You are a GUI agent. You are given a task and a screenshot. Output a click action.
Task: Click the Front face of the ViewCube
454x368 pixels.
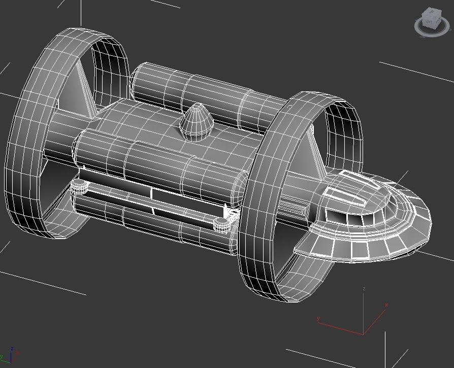pos(438,20)
